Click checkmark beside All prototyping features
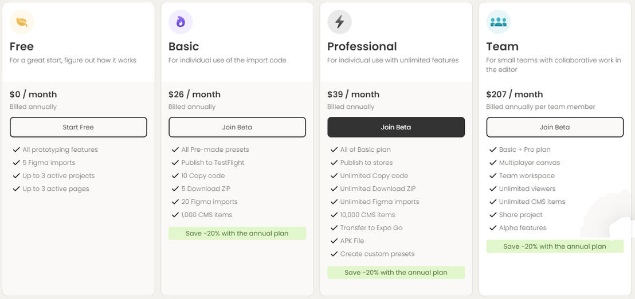Viewport: 635px width, 299px height. click(x=16, y=150)
